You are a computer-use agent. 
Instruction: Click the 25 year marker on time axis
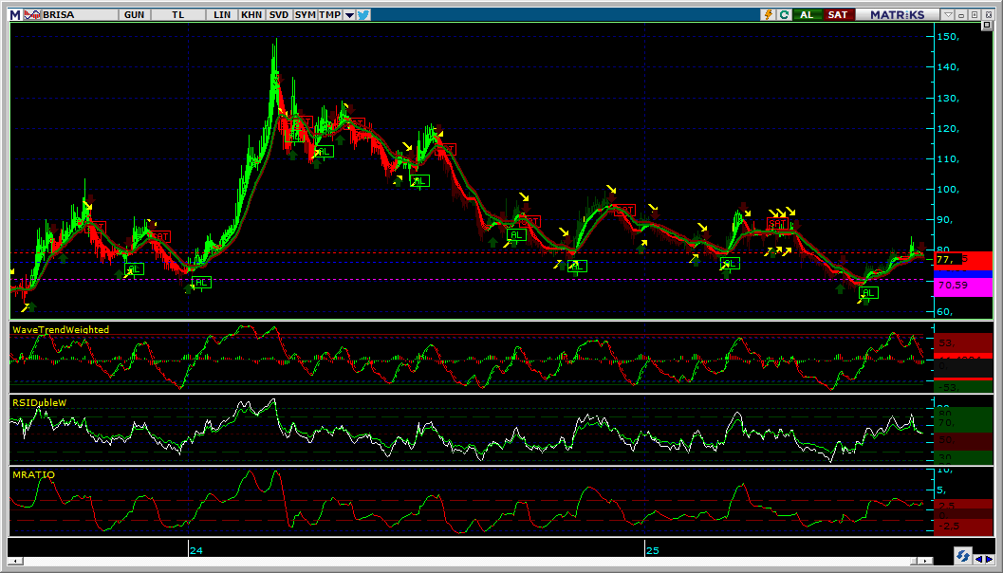point(652,550)
